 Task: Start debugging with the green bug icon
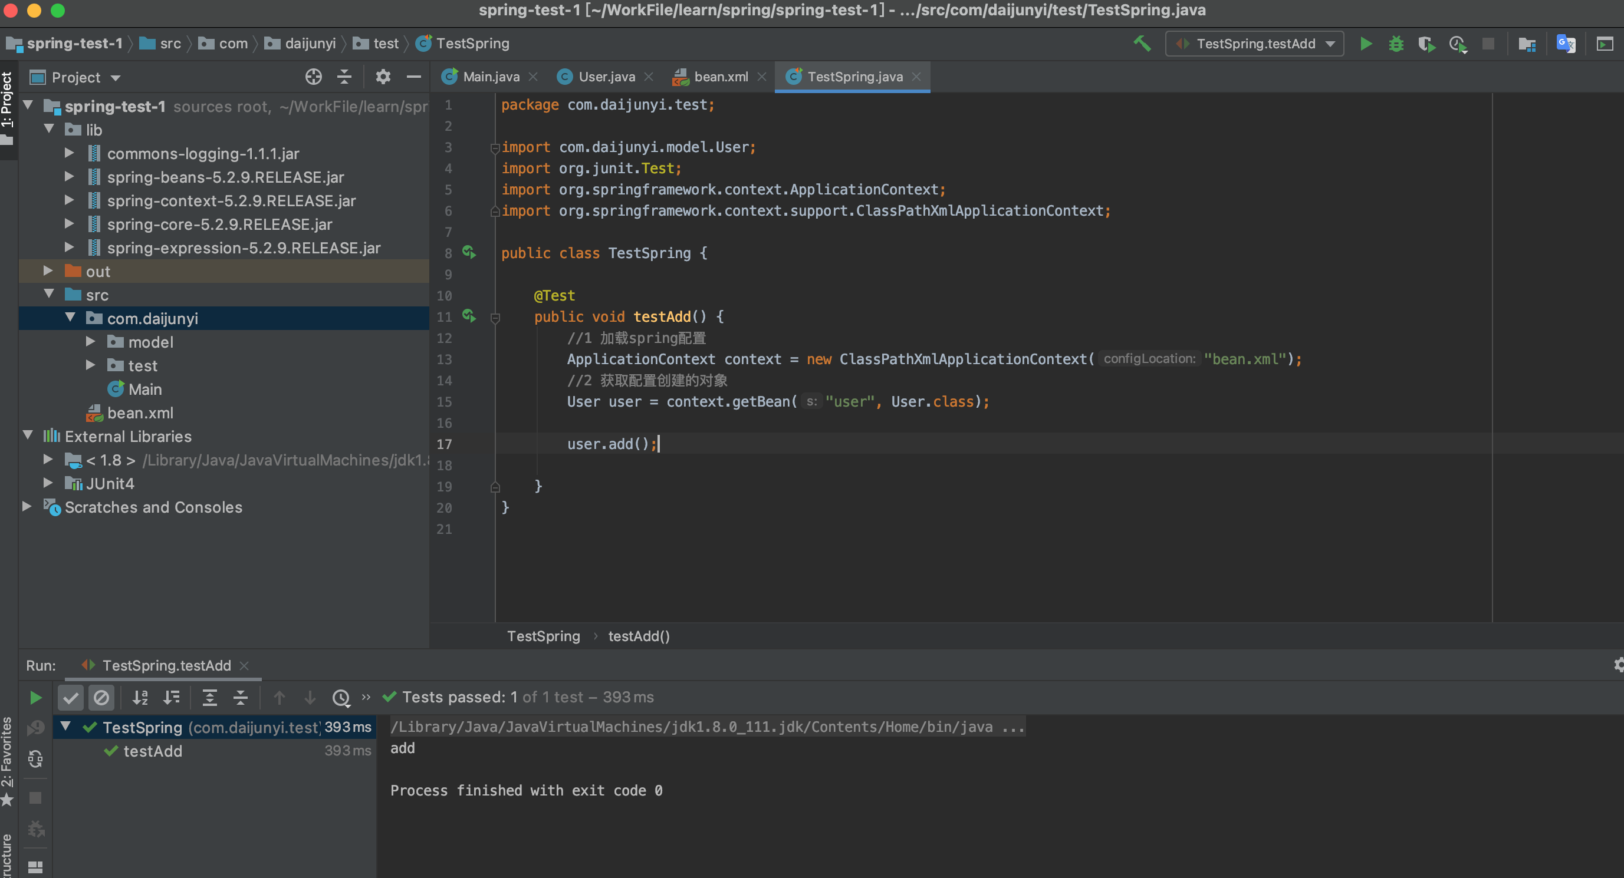(1396, 44)
